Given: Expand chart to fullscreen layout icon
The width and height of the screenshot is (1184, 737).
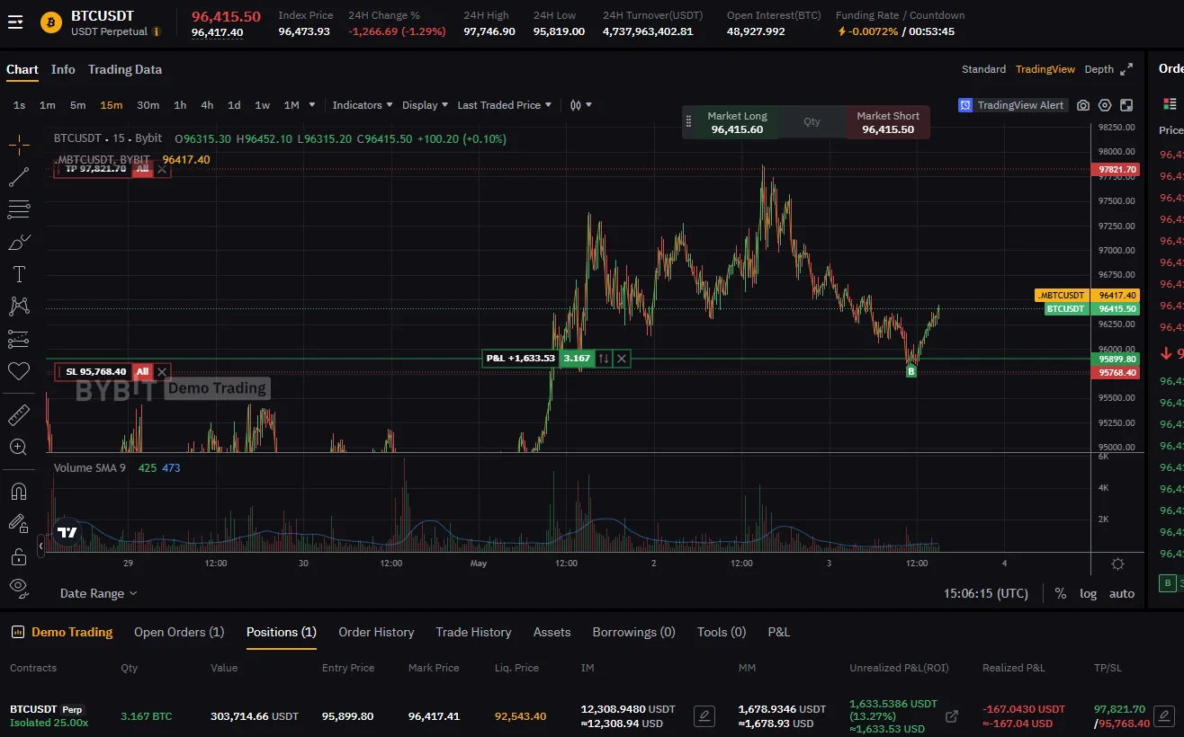Looking at the screenshot, I should [1126, 105].
